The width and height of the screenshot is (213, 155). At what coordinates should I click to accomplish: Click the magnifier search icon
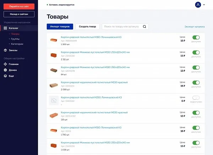144,27
